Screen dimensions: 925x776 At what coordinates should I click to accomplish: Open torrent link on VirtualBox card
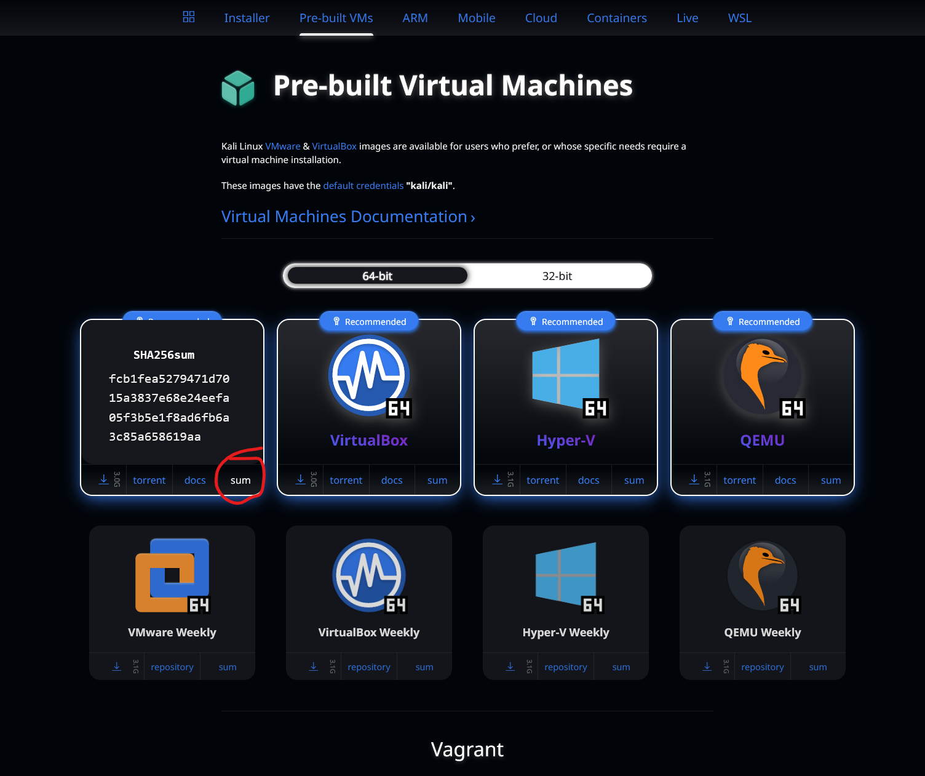click(346, 480)
